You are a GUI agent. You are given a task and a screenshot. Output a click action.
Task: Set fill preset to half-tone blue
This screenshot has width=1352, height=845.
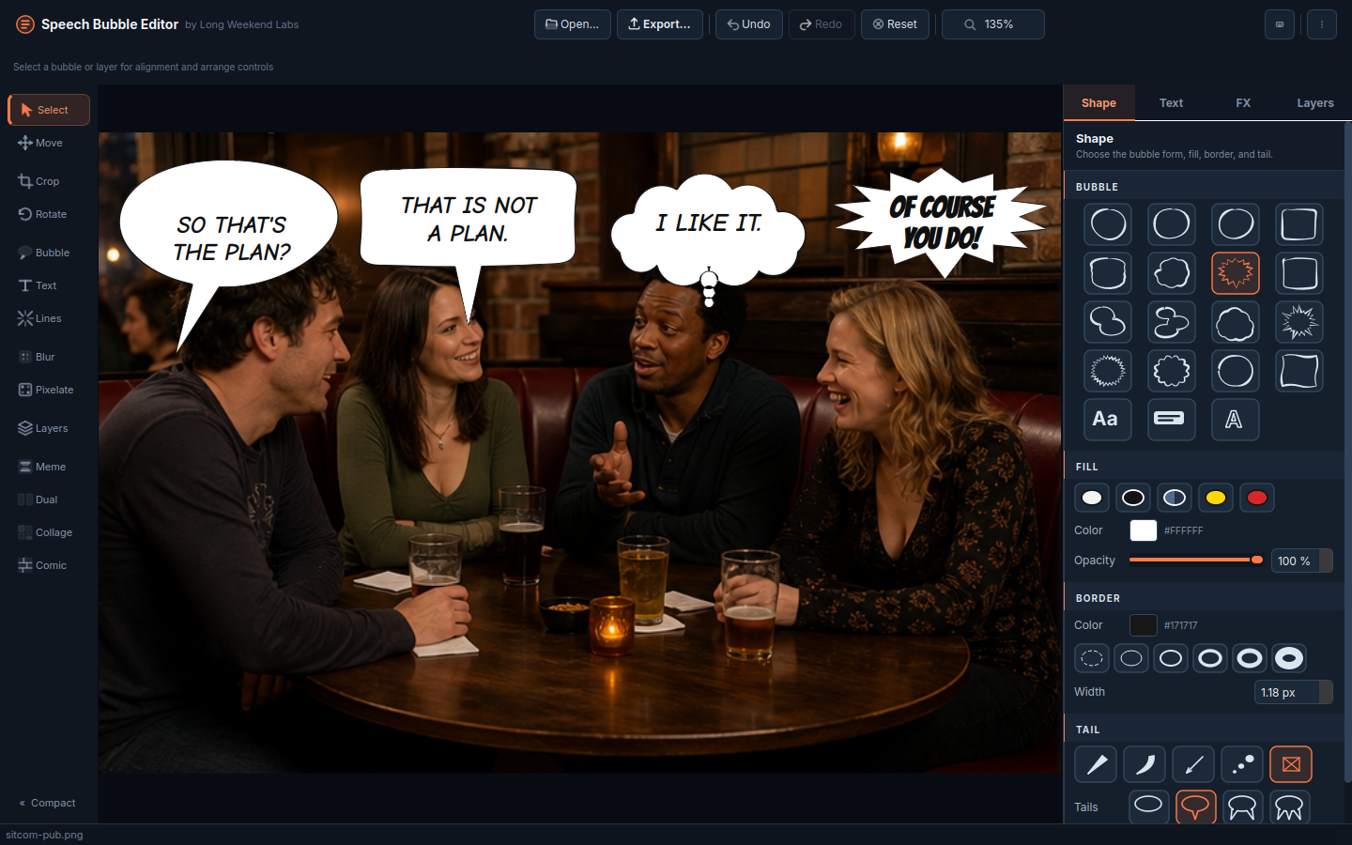point(1175,498)
